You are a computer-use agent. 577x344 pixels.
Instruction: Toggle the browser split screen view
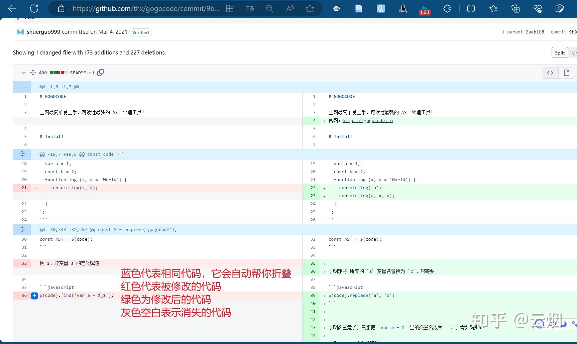point(471,9)
